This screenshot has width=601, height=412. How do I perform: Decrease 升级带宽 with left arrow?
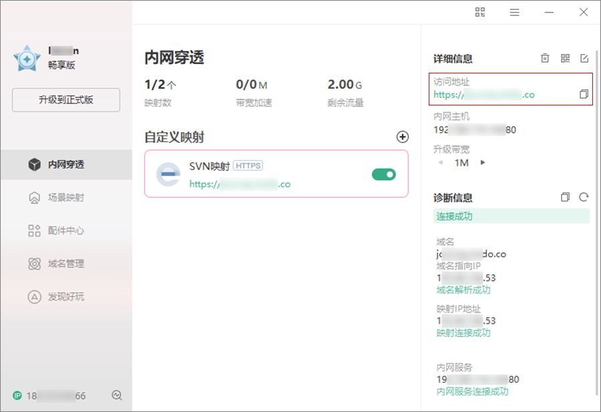(x=441, y=162)
